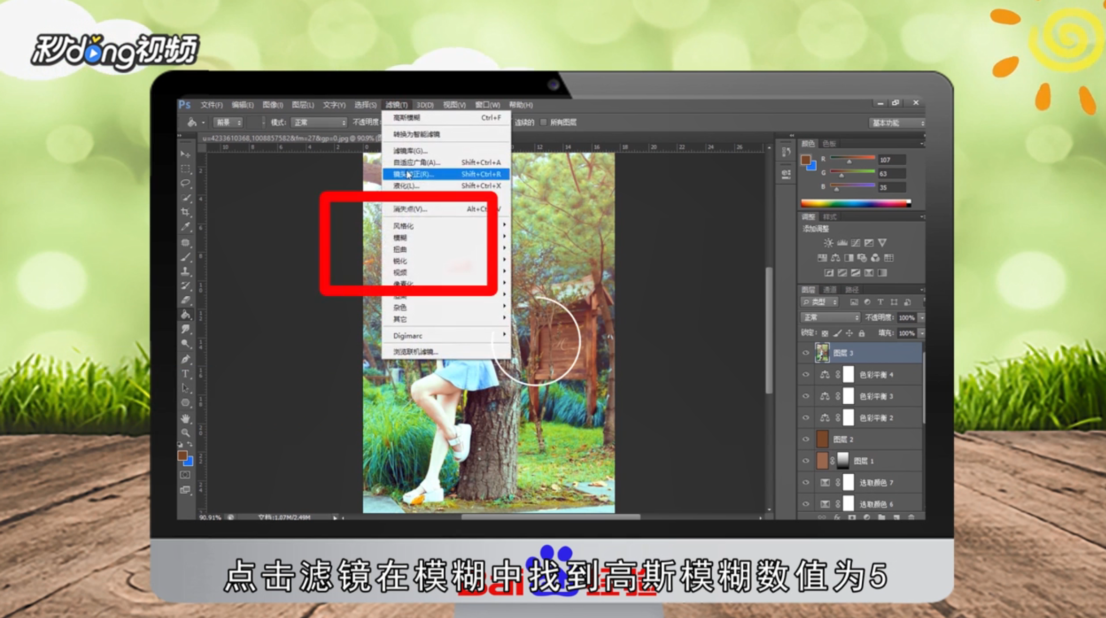Open the 图像(I) menu

pos(272,105)
